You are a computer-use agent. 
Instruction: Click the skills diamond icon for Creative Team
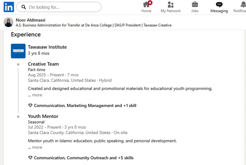pyautogui.click(x=30, y=105)
